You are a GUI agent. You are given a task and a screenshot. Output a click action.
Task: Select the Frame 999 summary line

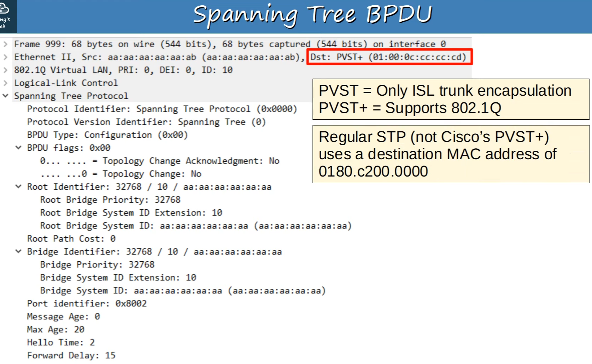[230, 44]
